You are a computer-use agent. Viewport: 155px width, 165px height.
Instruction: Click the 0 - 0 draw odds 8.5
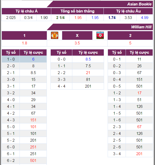[88, 59]
